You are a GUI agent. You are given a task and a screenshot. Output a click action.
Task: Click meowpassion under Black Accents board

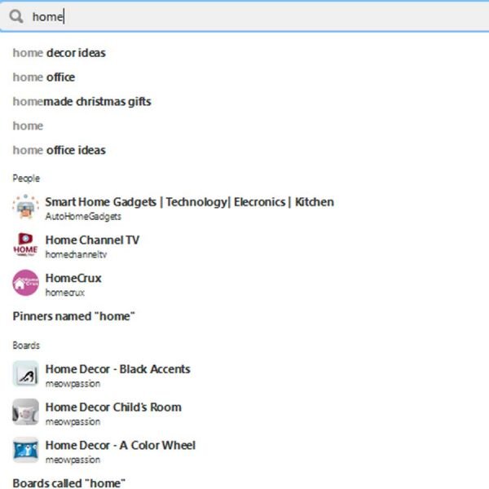[73, 384]
